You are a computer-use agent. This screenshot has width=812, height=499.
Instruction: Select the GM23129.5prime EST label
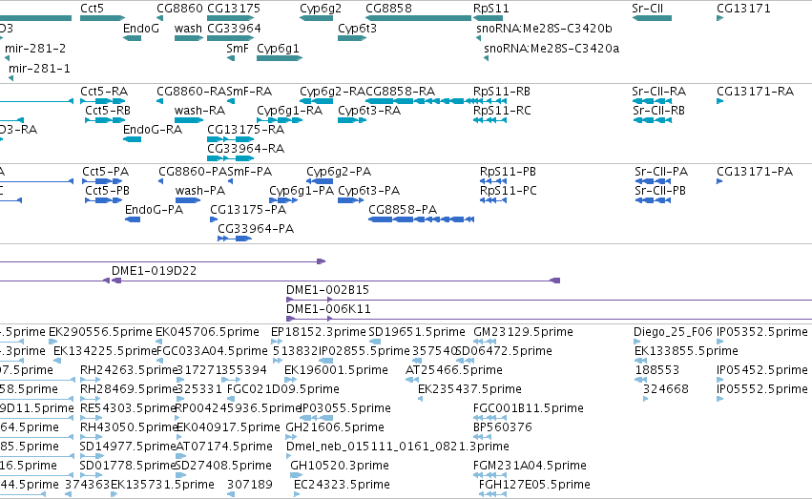pos(523,332)
